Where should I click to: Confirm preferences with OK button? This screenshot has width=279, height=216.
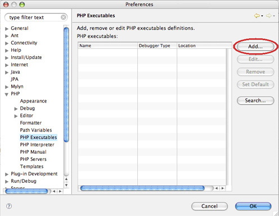point(253,206)
